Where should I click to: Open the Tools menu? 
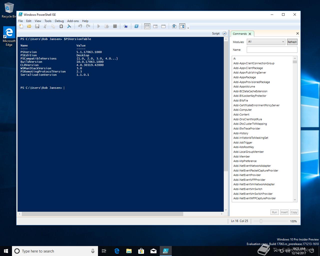click(x=48, y=21)
